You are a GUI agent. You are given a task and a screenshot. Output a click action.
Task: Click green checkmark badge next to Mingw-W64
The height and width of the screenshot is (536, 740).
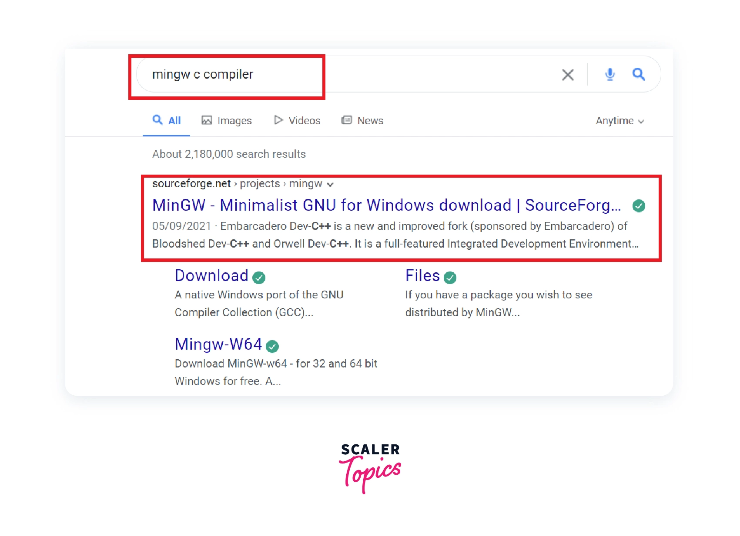click(272, 346)
